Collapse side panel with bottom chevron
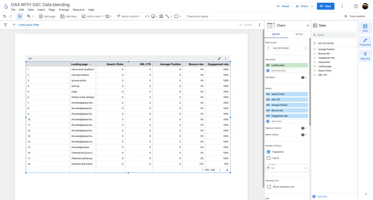This screenshot has width=373, height=200. 366,194
